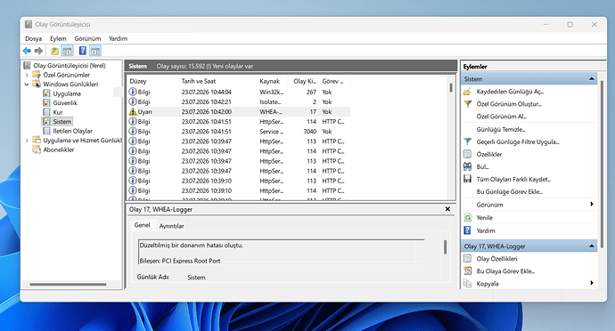Click Olay Özellikleri action
The width and height of the screenshot is (615, 331).
click(496, 259)
